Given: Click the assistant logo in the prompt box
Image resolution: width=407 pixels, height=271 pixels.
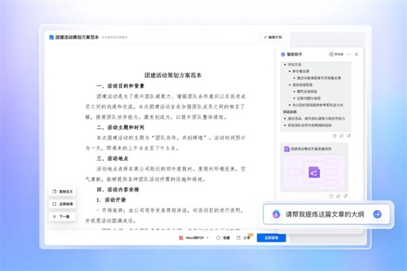Looking at the screenshot, I should (276, 214).
